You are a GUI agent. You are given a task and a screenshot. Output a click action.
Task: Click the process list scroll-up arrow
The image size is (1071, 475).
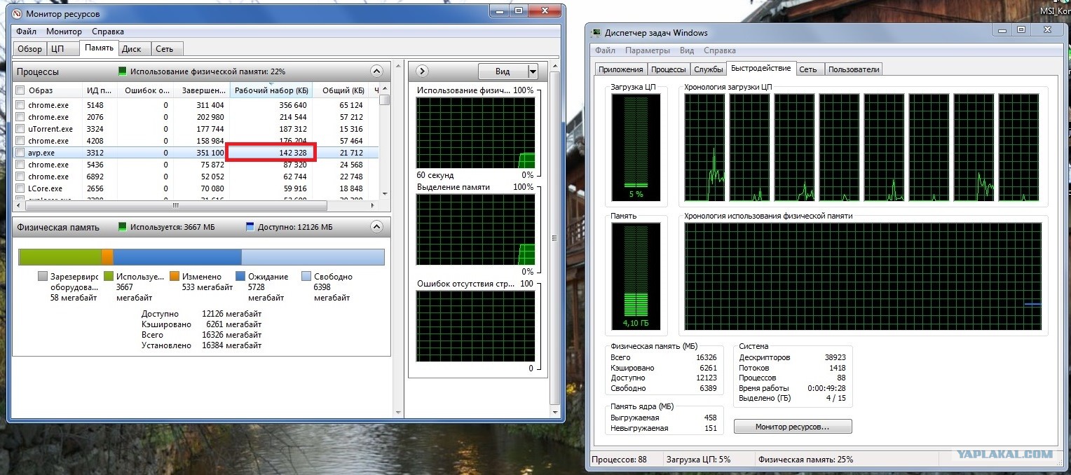click(x=384, y=89)
